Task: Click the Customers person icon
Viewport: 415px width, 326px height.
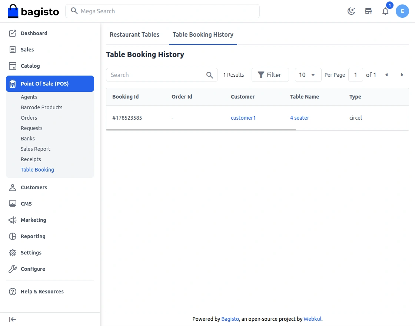Action: [x=13, y=187]
